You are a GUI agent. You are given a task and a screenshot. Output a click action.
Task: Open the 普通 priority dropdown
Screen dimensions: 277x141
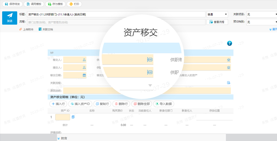217,14
